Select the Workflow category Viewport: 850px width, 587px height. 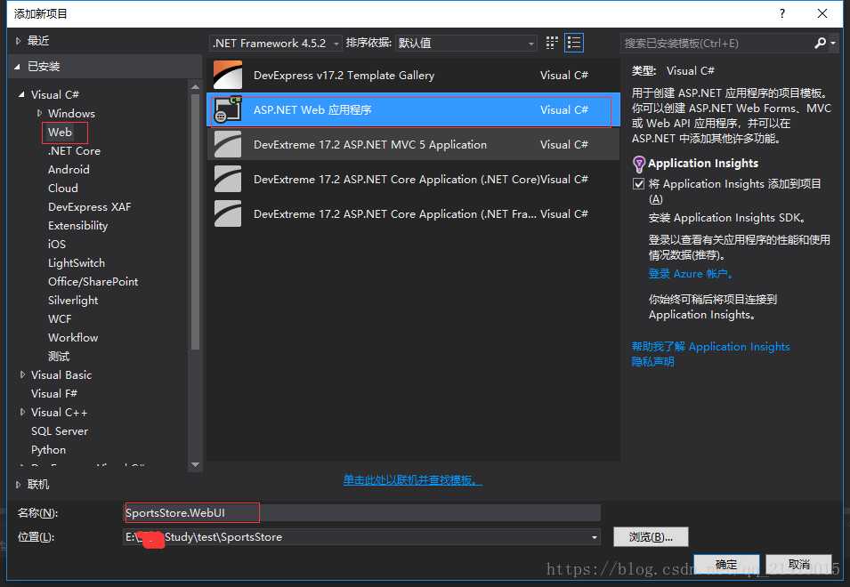point(73,337)
